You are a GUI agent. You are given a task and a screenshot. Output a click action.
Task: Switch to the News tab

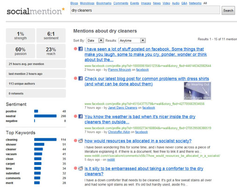pos(157,3)
